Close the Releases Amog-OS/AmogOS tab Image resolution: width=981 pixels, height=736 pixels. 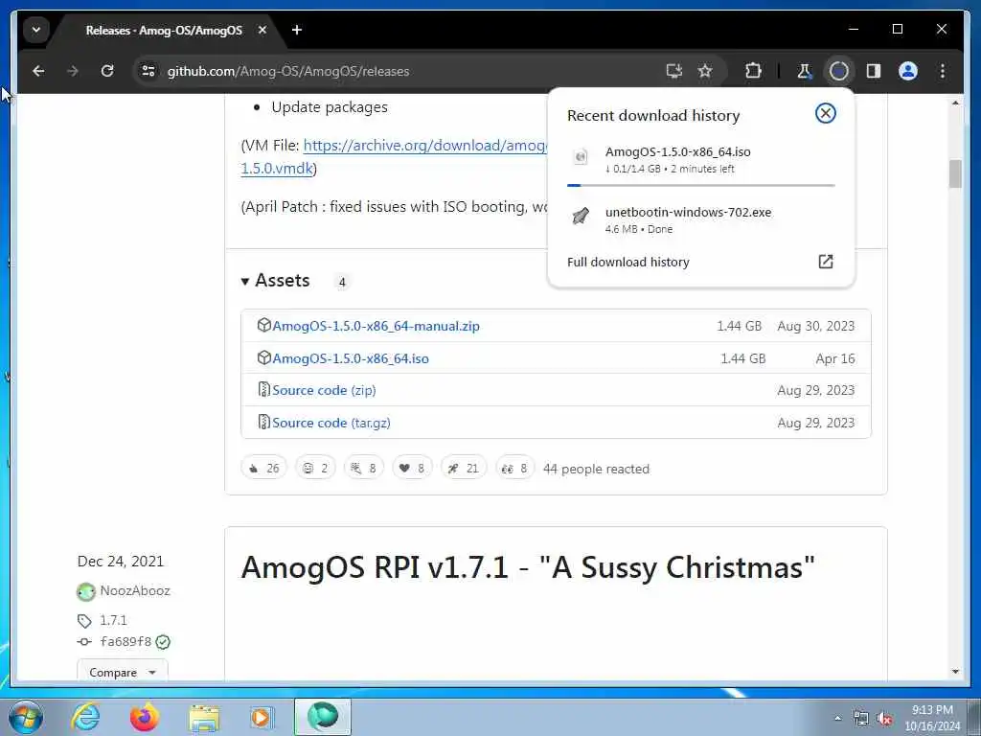coord(262,30)
